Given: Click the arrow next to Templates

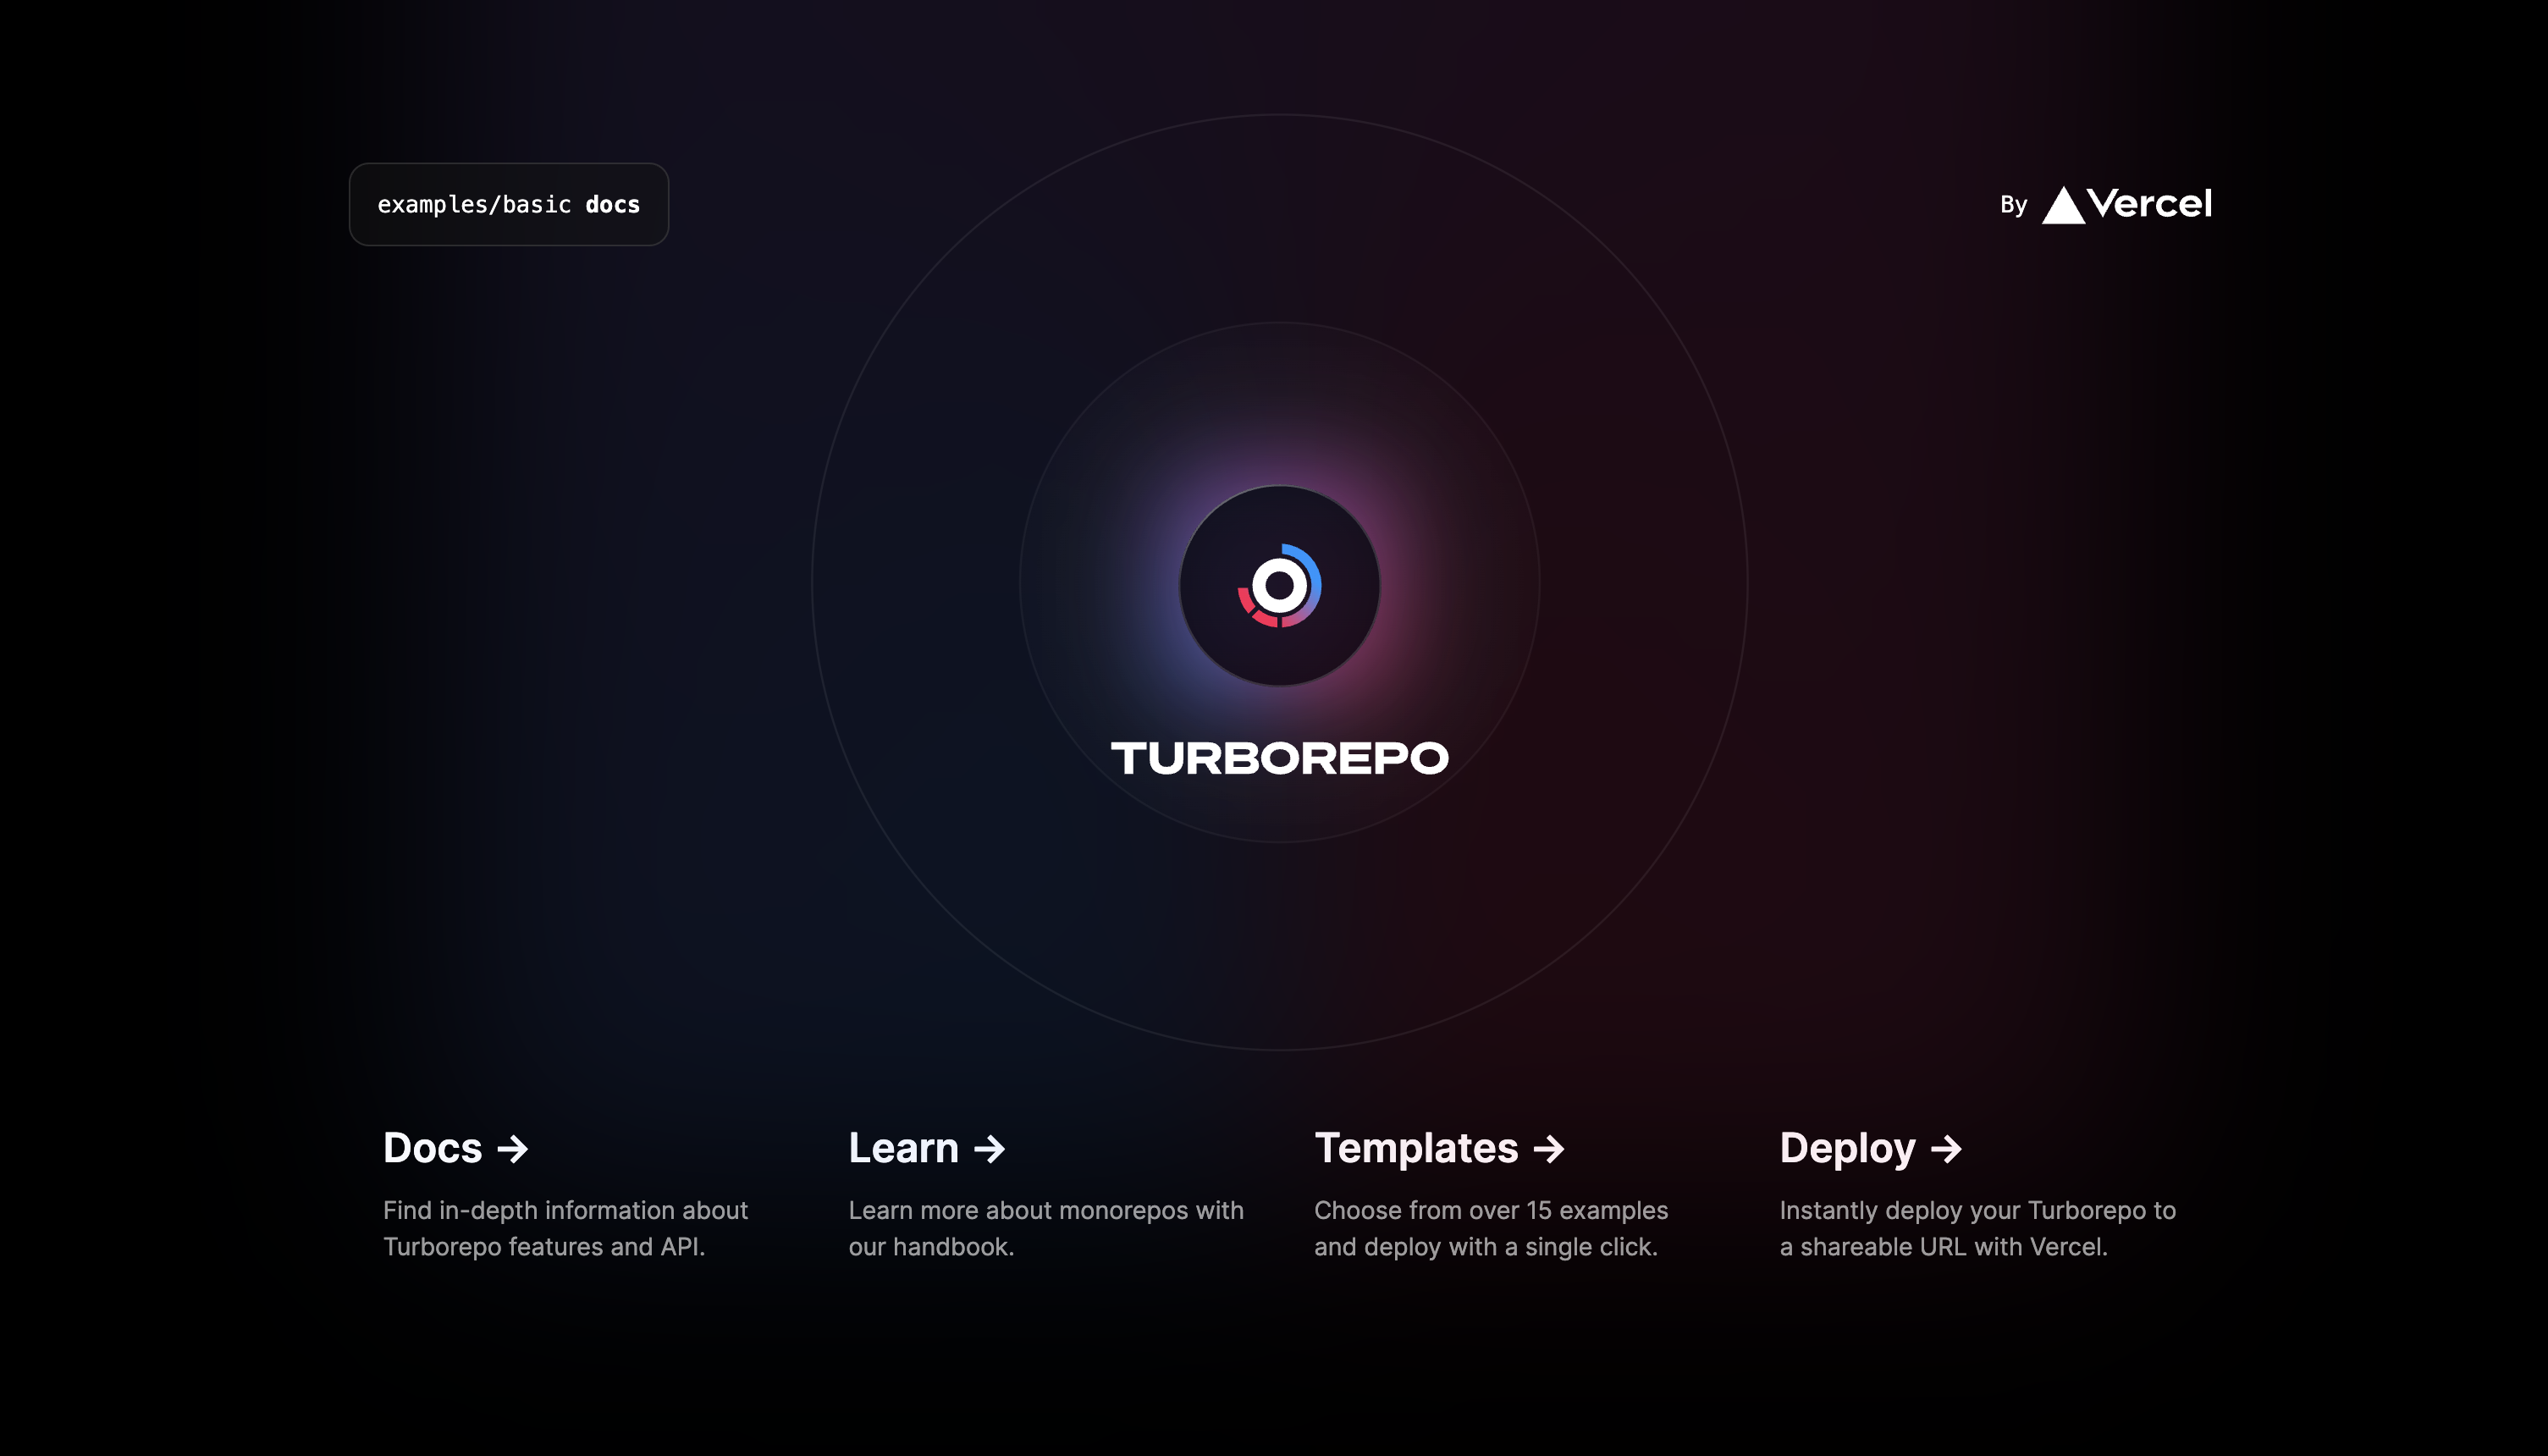Looking at the screenshot, I should point(1549,1149).
